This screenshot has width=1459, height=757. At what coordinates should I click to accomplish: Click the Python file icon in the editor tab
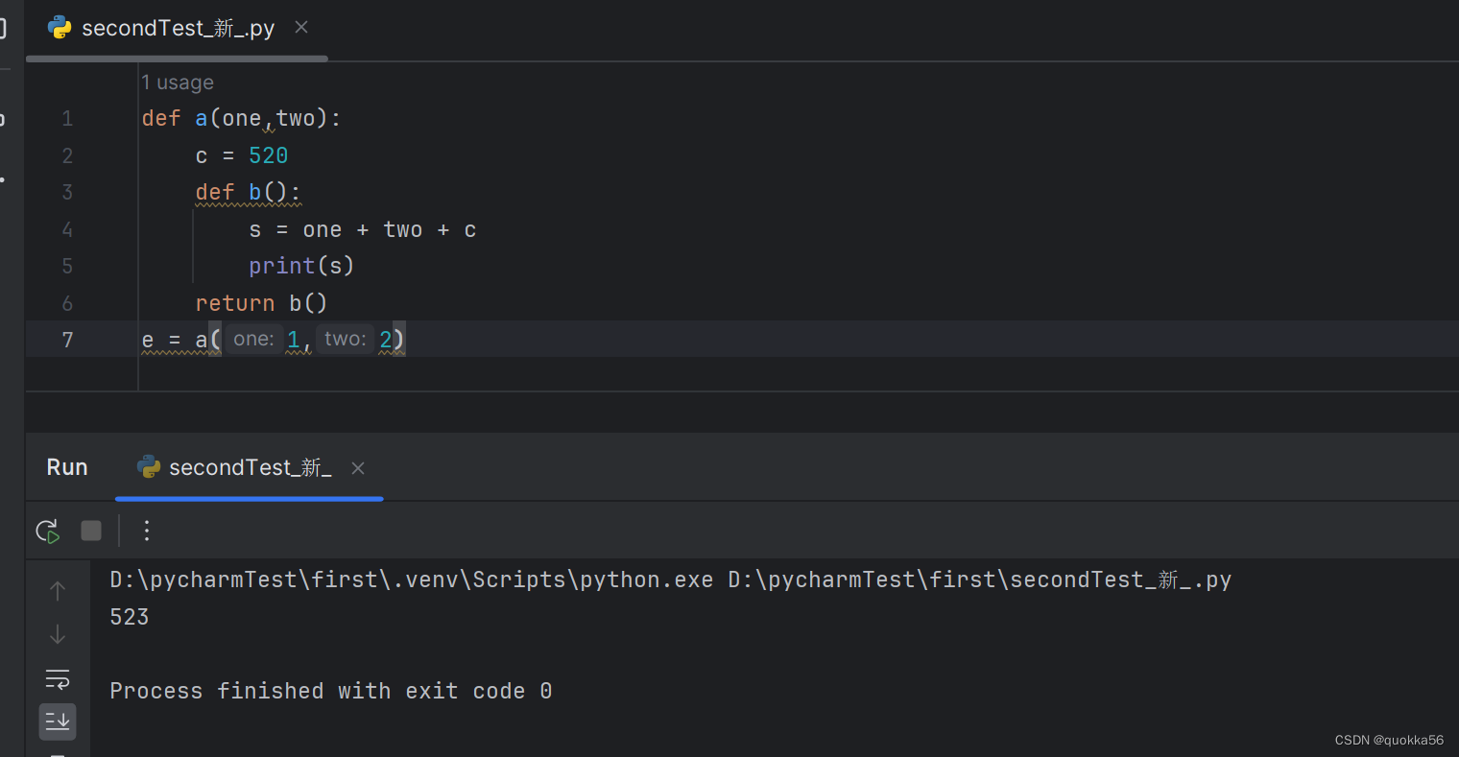click(60, 28)
